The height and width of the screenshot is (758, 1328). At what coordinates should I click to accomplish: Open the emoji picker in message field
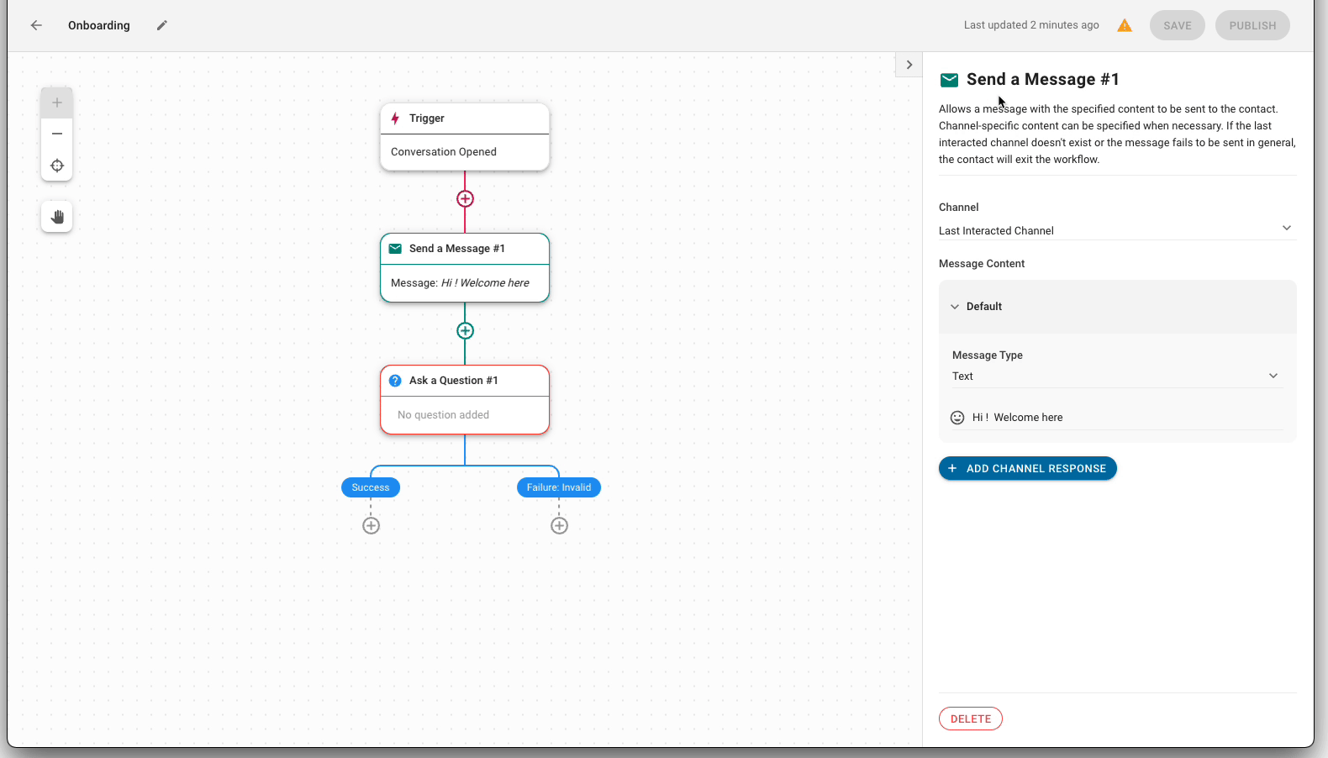957,418
